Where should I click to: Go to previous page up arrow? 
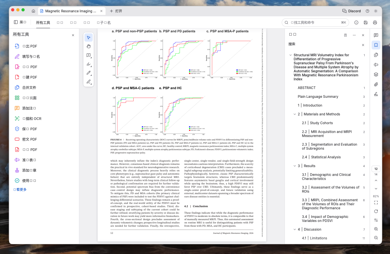coord(376,180)
